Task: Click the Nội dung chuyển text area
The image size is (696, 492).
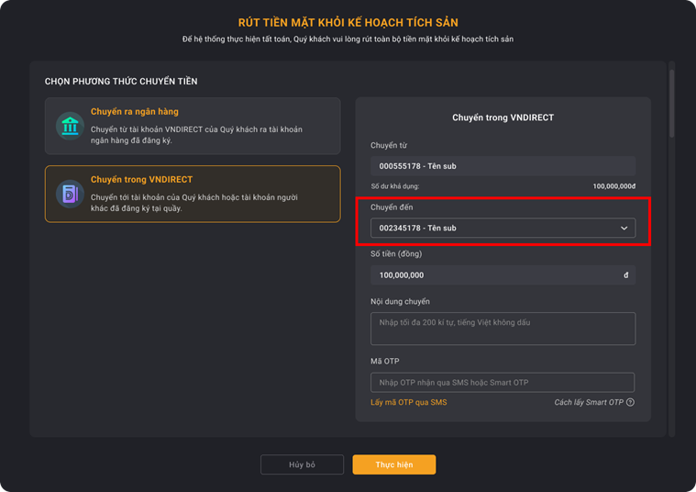Action: 503,329
